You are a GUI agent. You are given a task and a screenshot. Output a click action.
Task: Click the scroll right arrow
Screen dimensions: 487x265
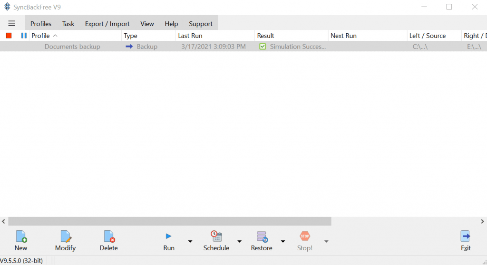coord(482,221)
